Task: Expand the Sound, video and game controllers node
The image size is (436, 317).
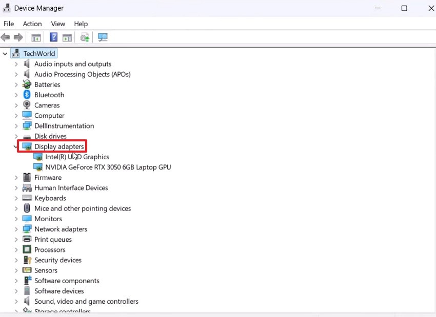Action: 15,301
